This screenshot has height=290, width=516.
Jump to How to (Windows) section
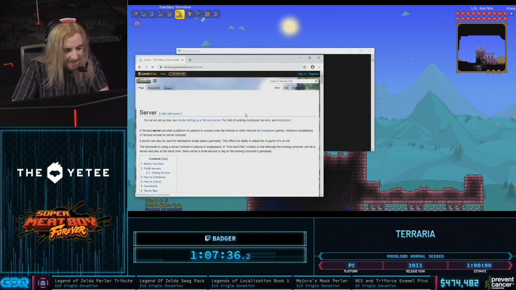(155, 177)
